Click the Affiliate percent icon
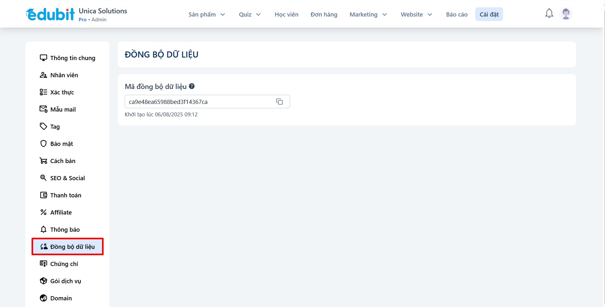Image resolution: width=605 pixels, height=307 pixels. 43,212
